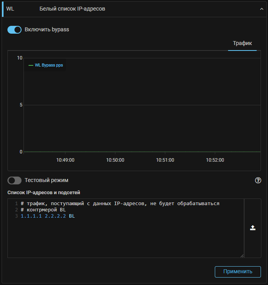This screenshot has width=268, height=285.
Task: Click the WL abbreviation in the panel header
Action: (10, 9)
